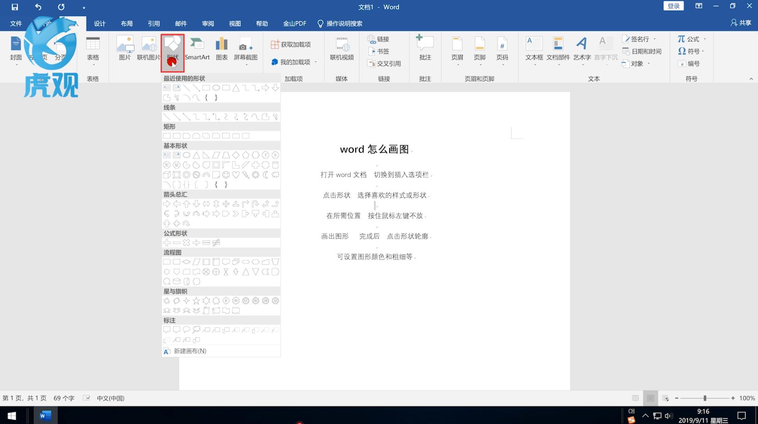Open the File (文件) tab
This screenshot has width=758, height=424.
click(x=16, y=24)
